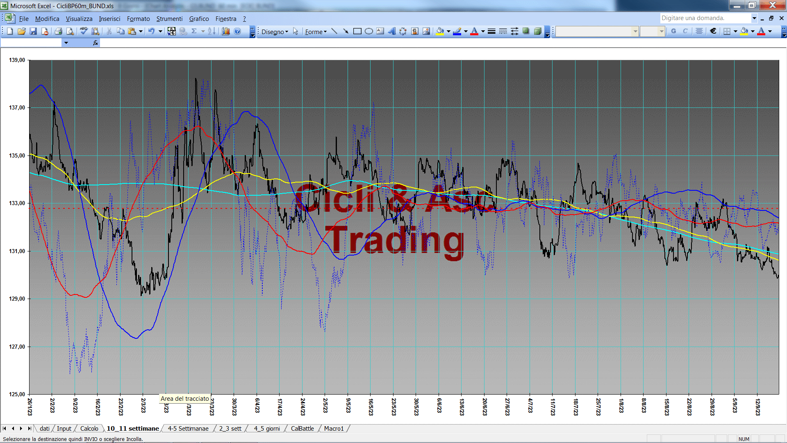Image resolution: width=787 pixels, height=443 pixels.
Task: Undo the last action with the Undo arrow
Action: (151, 31)
